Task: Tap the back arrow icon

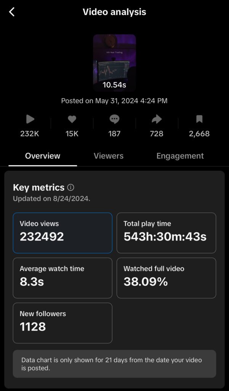Action: point(12,12)
